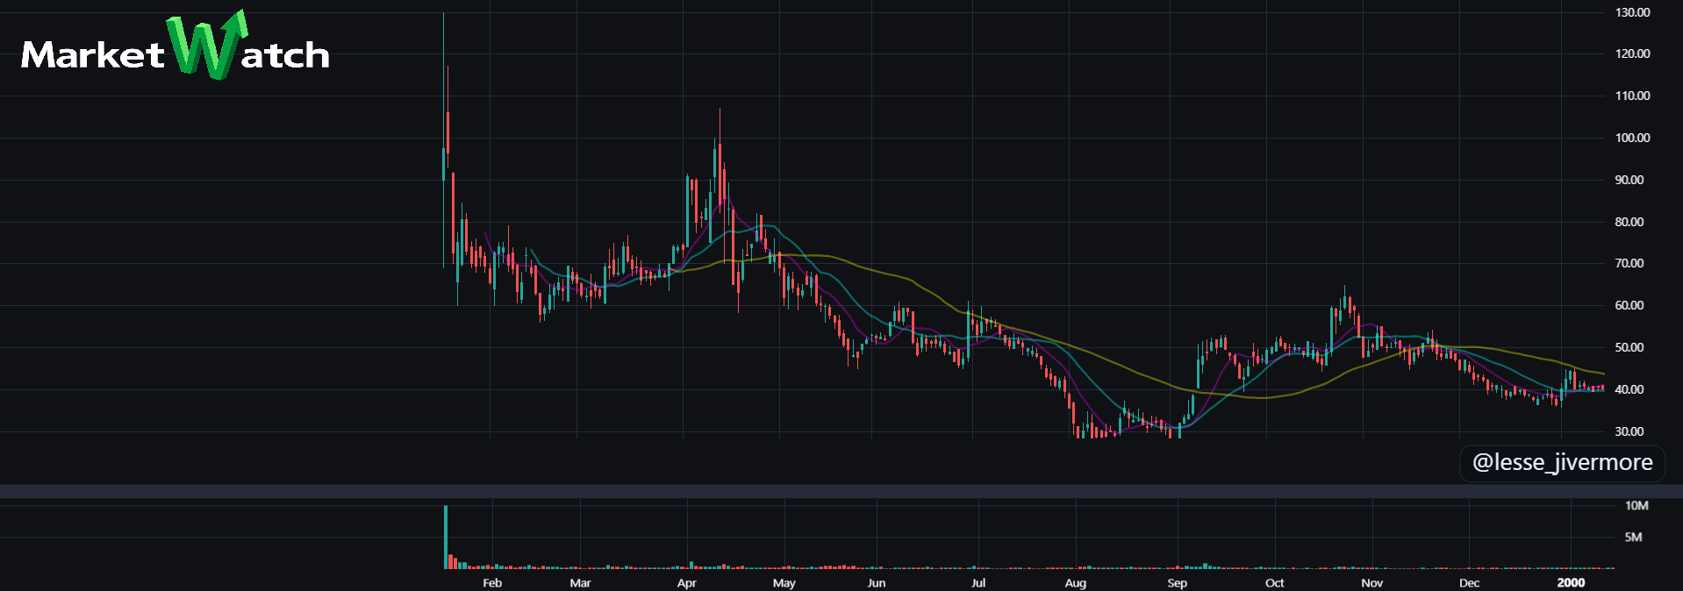Select the Apr label on time axis

pyautogui.click(x=686, y=583)
